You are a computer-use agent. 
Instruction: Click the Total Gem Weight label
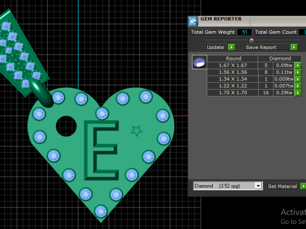click(213, 32)
